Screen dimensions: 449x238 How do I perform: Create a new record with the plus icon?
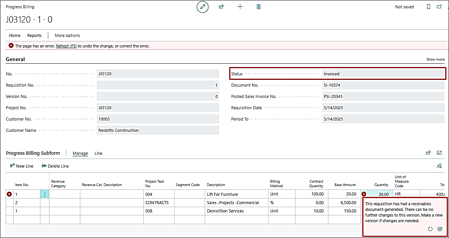pos(240,6)
